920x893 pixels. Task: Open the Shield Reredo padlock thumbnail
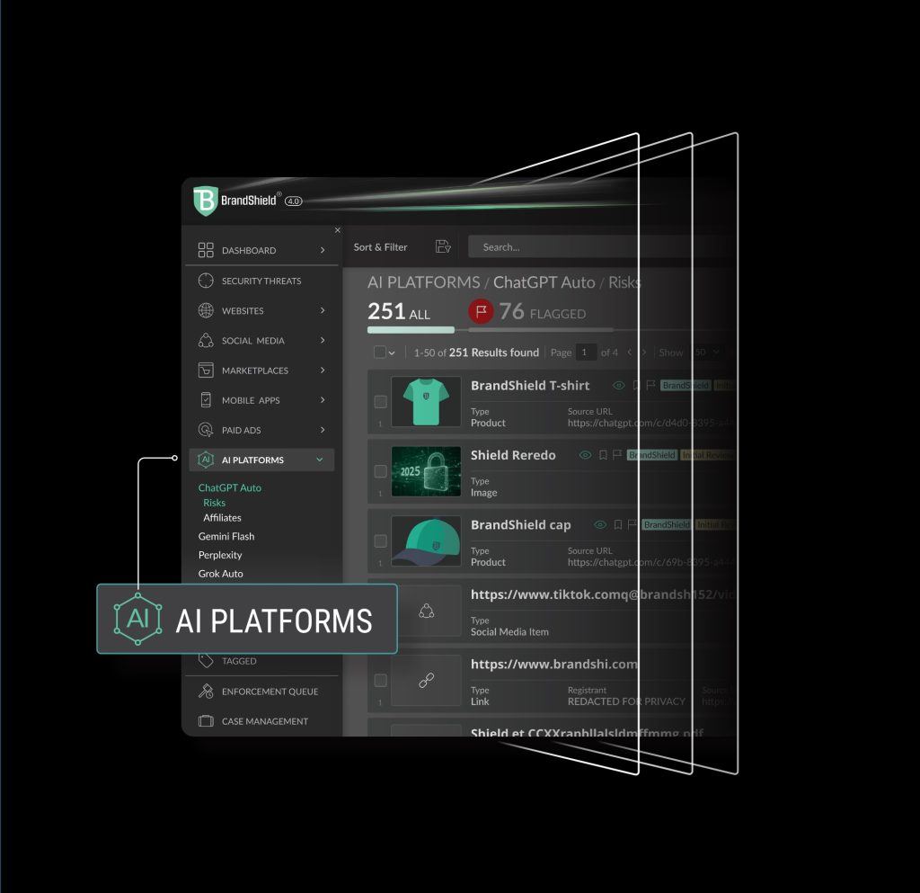[x=426, y=471]
